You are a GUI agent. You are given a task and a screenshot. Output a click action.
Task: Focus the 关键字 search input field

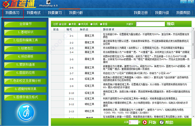click(150, 24)
